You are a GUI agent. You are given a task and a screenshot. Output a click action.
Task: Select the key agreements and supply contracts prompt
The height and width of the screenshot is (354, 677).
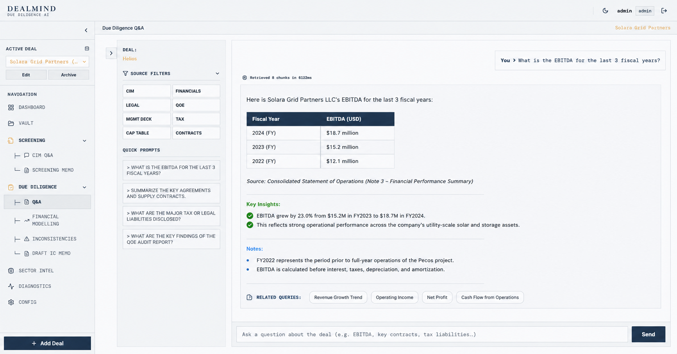[171, 193]
